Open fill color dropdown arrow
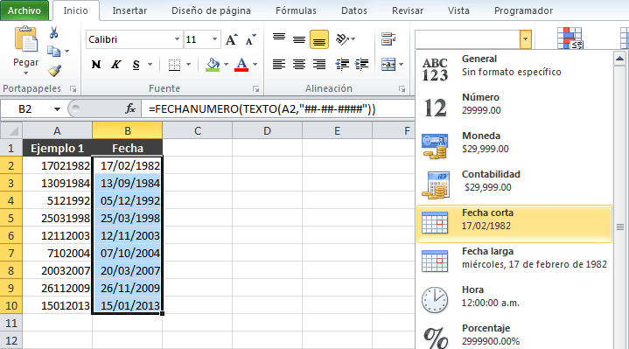 point(227,64)
